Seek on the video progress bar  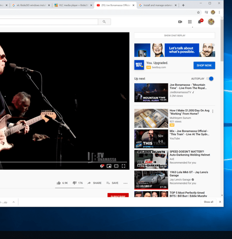(x=64, y=162)
